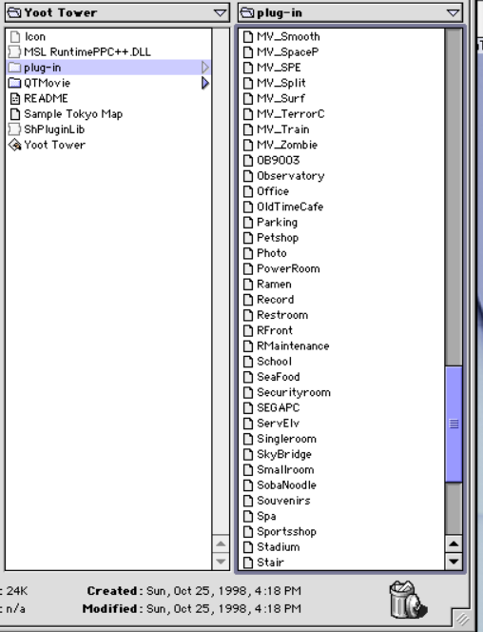Select the MV_Train file name
This screenshot has height=632, width=483.
(x=283, y=129)
